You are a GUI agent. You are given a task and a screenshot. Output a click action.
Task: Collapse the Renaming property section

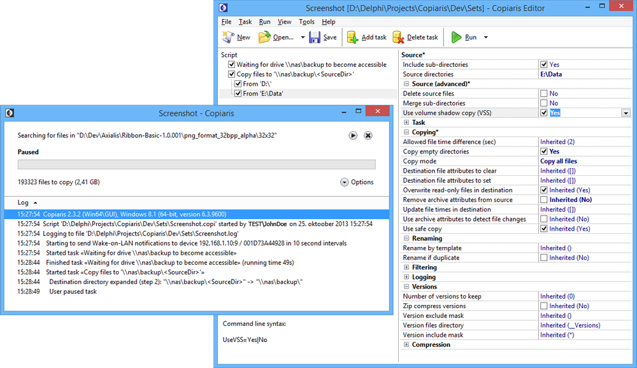click(406, 238)
